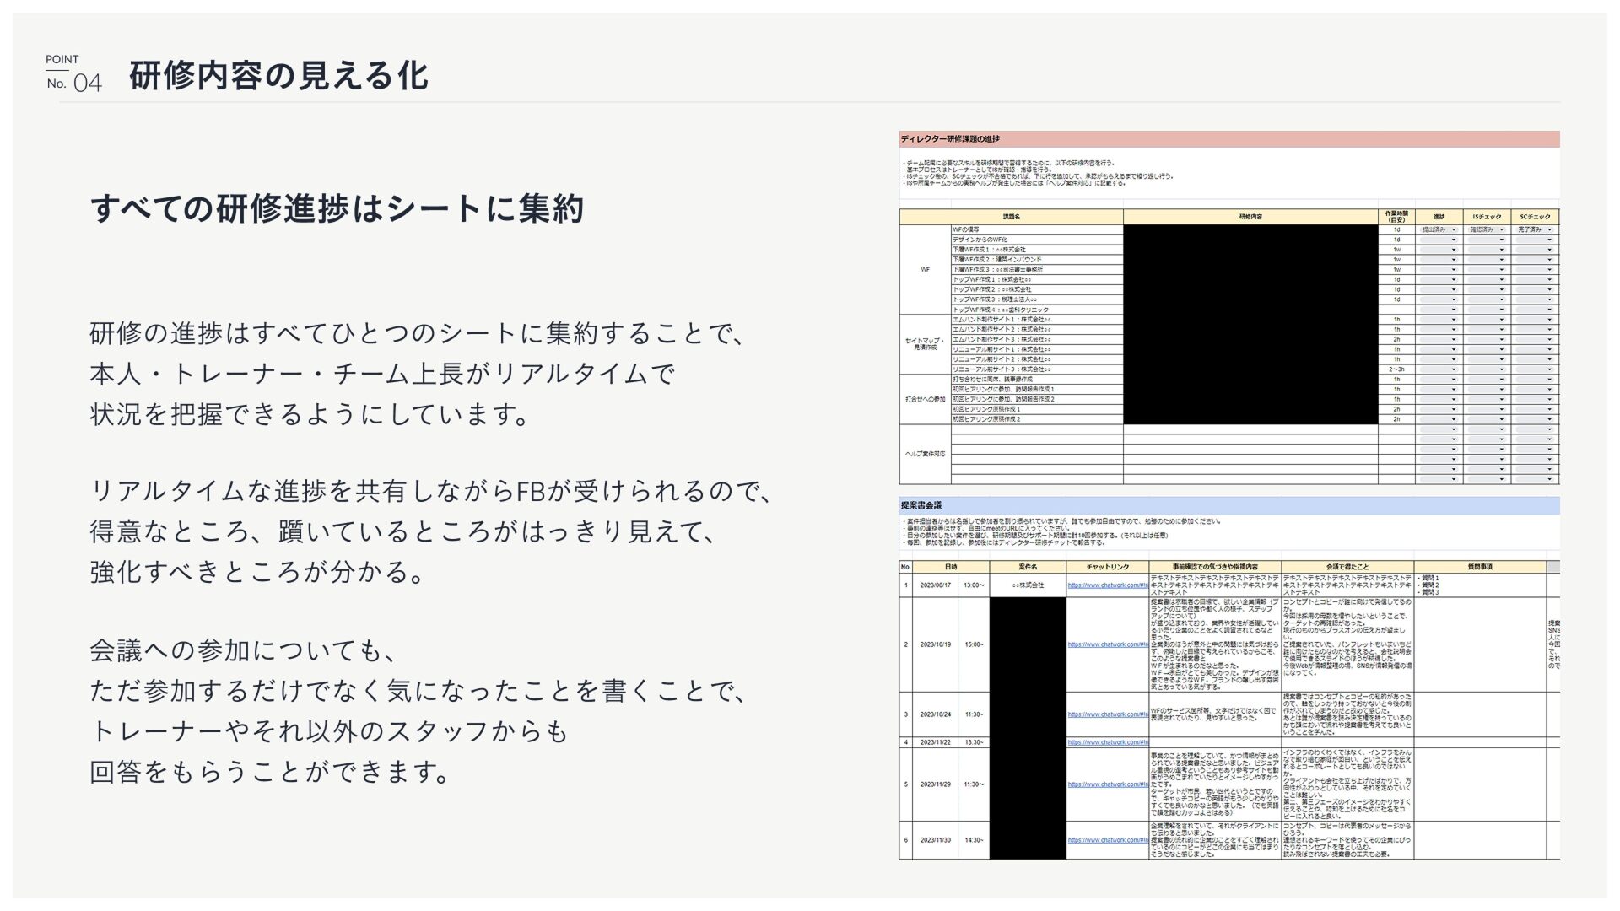Open chatwork link for 2023/10/19 meeting
This screenshot has height=911, width=1620.
click(x=1107, y=644)
